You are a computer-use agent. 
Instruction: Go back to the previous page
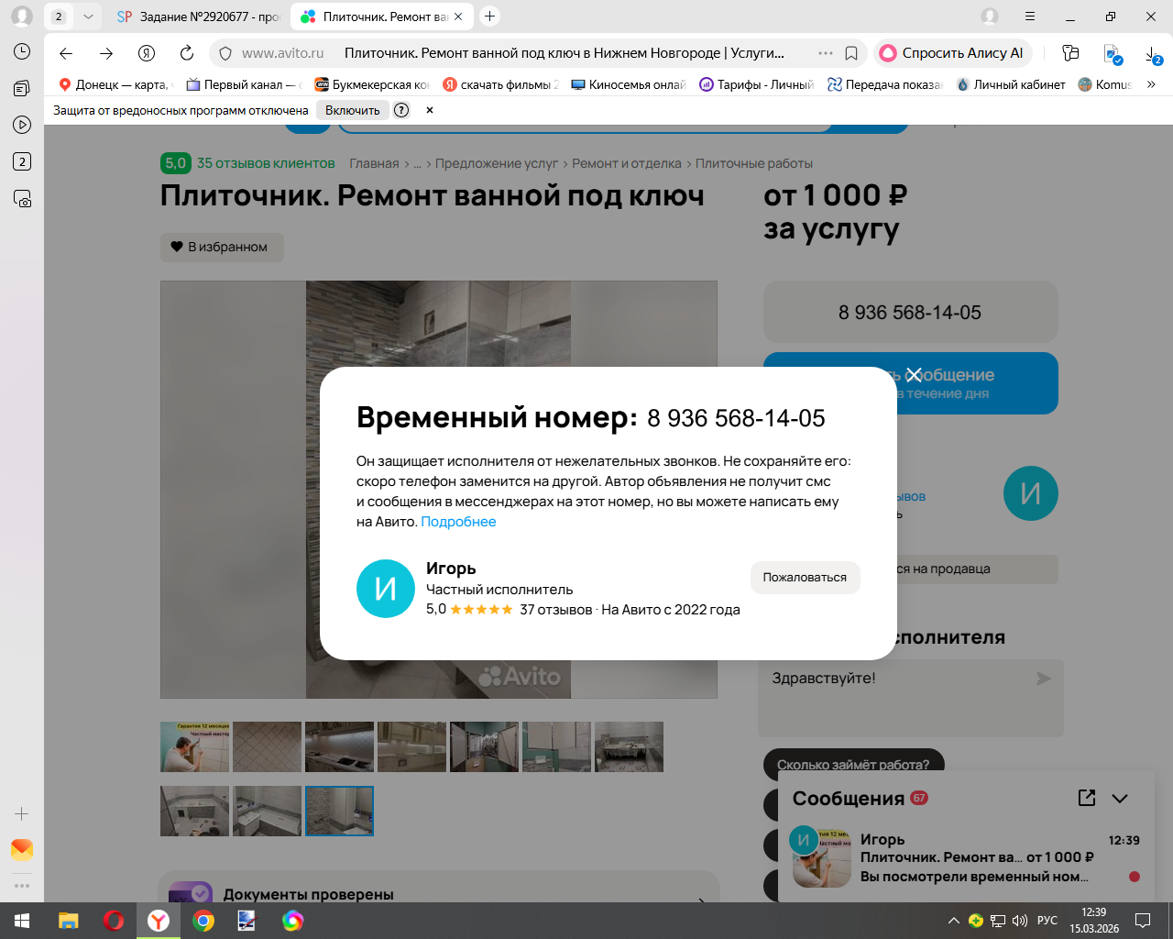coord(66,53)
